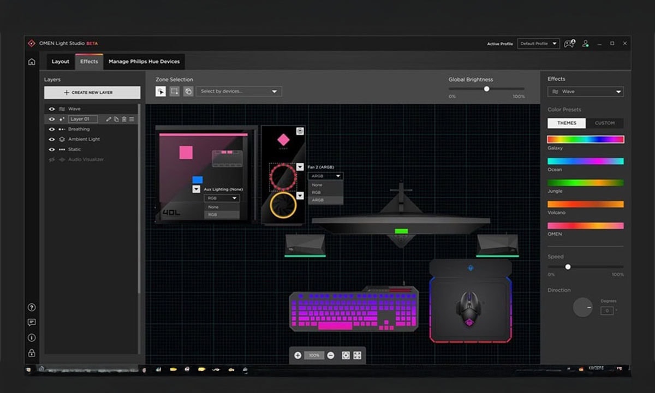Viewport: 655px width, 393px height.
Task: Select the pointer zone selection tool
Action: (160, 91)
